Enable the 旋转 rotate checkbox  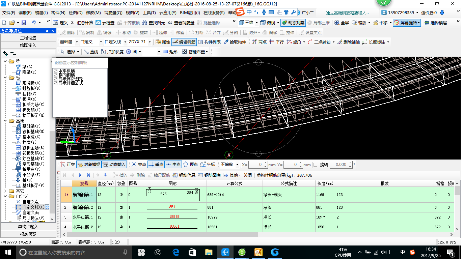(x=316, y=165)
